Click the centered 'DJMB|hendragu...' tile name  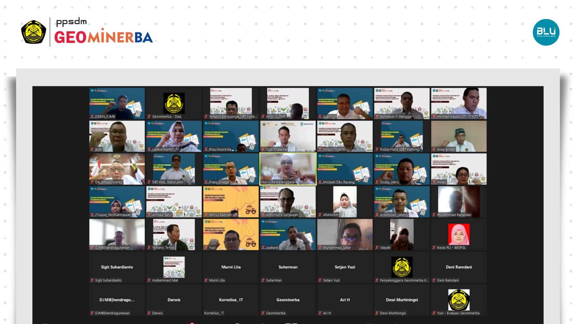117,300
